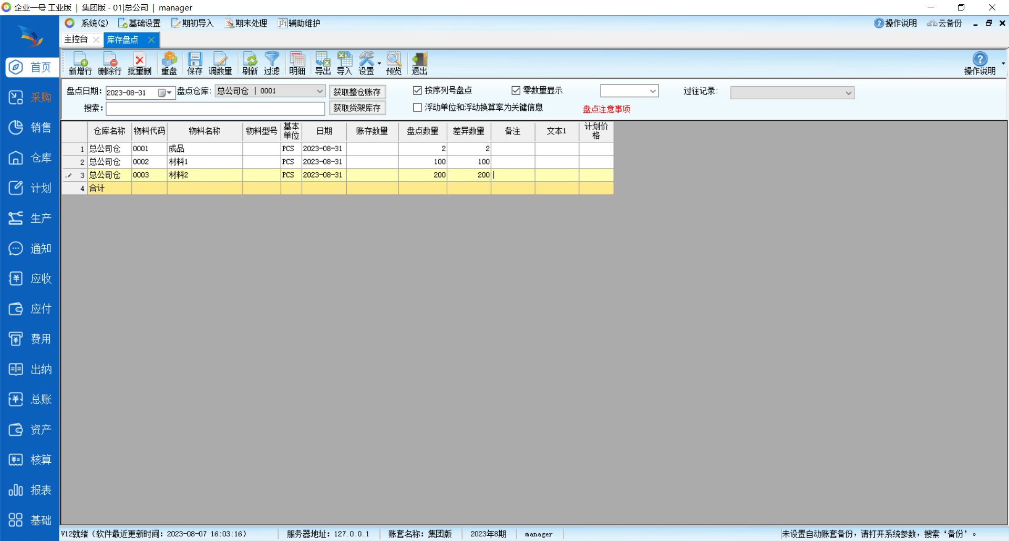The image size is (1009, 541).
Task: Expand the 过往记录 dropdown
Action: pyautogui.click(x=848, y=93)
